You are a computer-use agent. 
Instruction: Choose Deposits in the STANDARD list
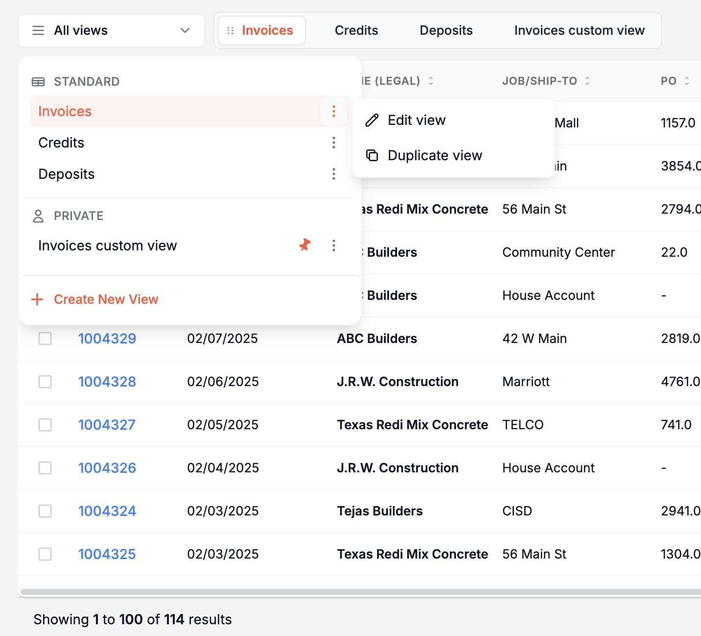(x=67, y=174)
